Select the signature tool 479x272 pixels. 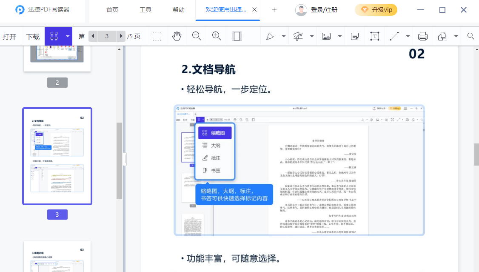click(298, 36)
